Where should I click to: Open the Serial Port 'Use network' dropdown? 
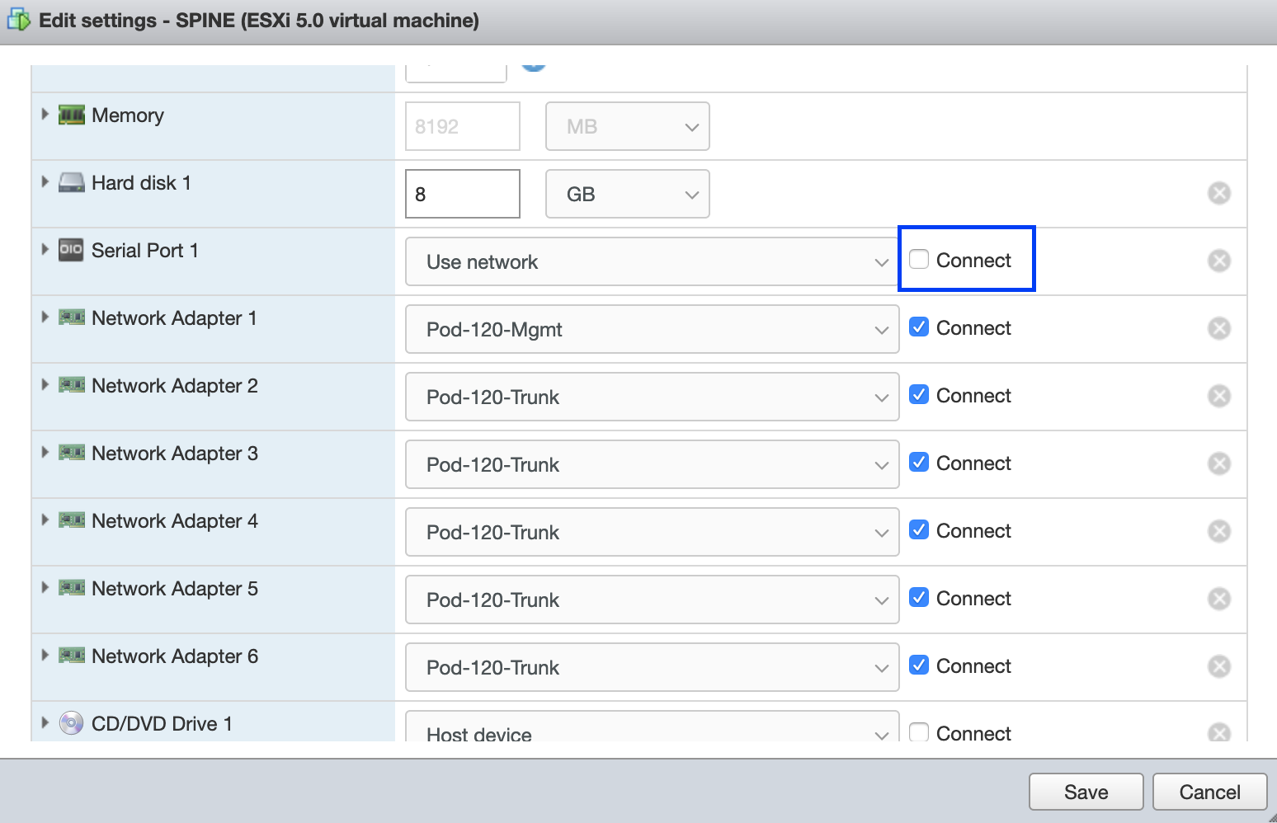point(652,261)
